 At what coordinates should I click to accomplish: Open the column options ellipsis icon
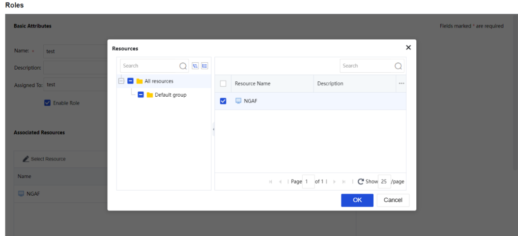(x=401, y=84)
